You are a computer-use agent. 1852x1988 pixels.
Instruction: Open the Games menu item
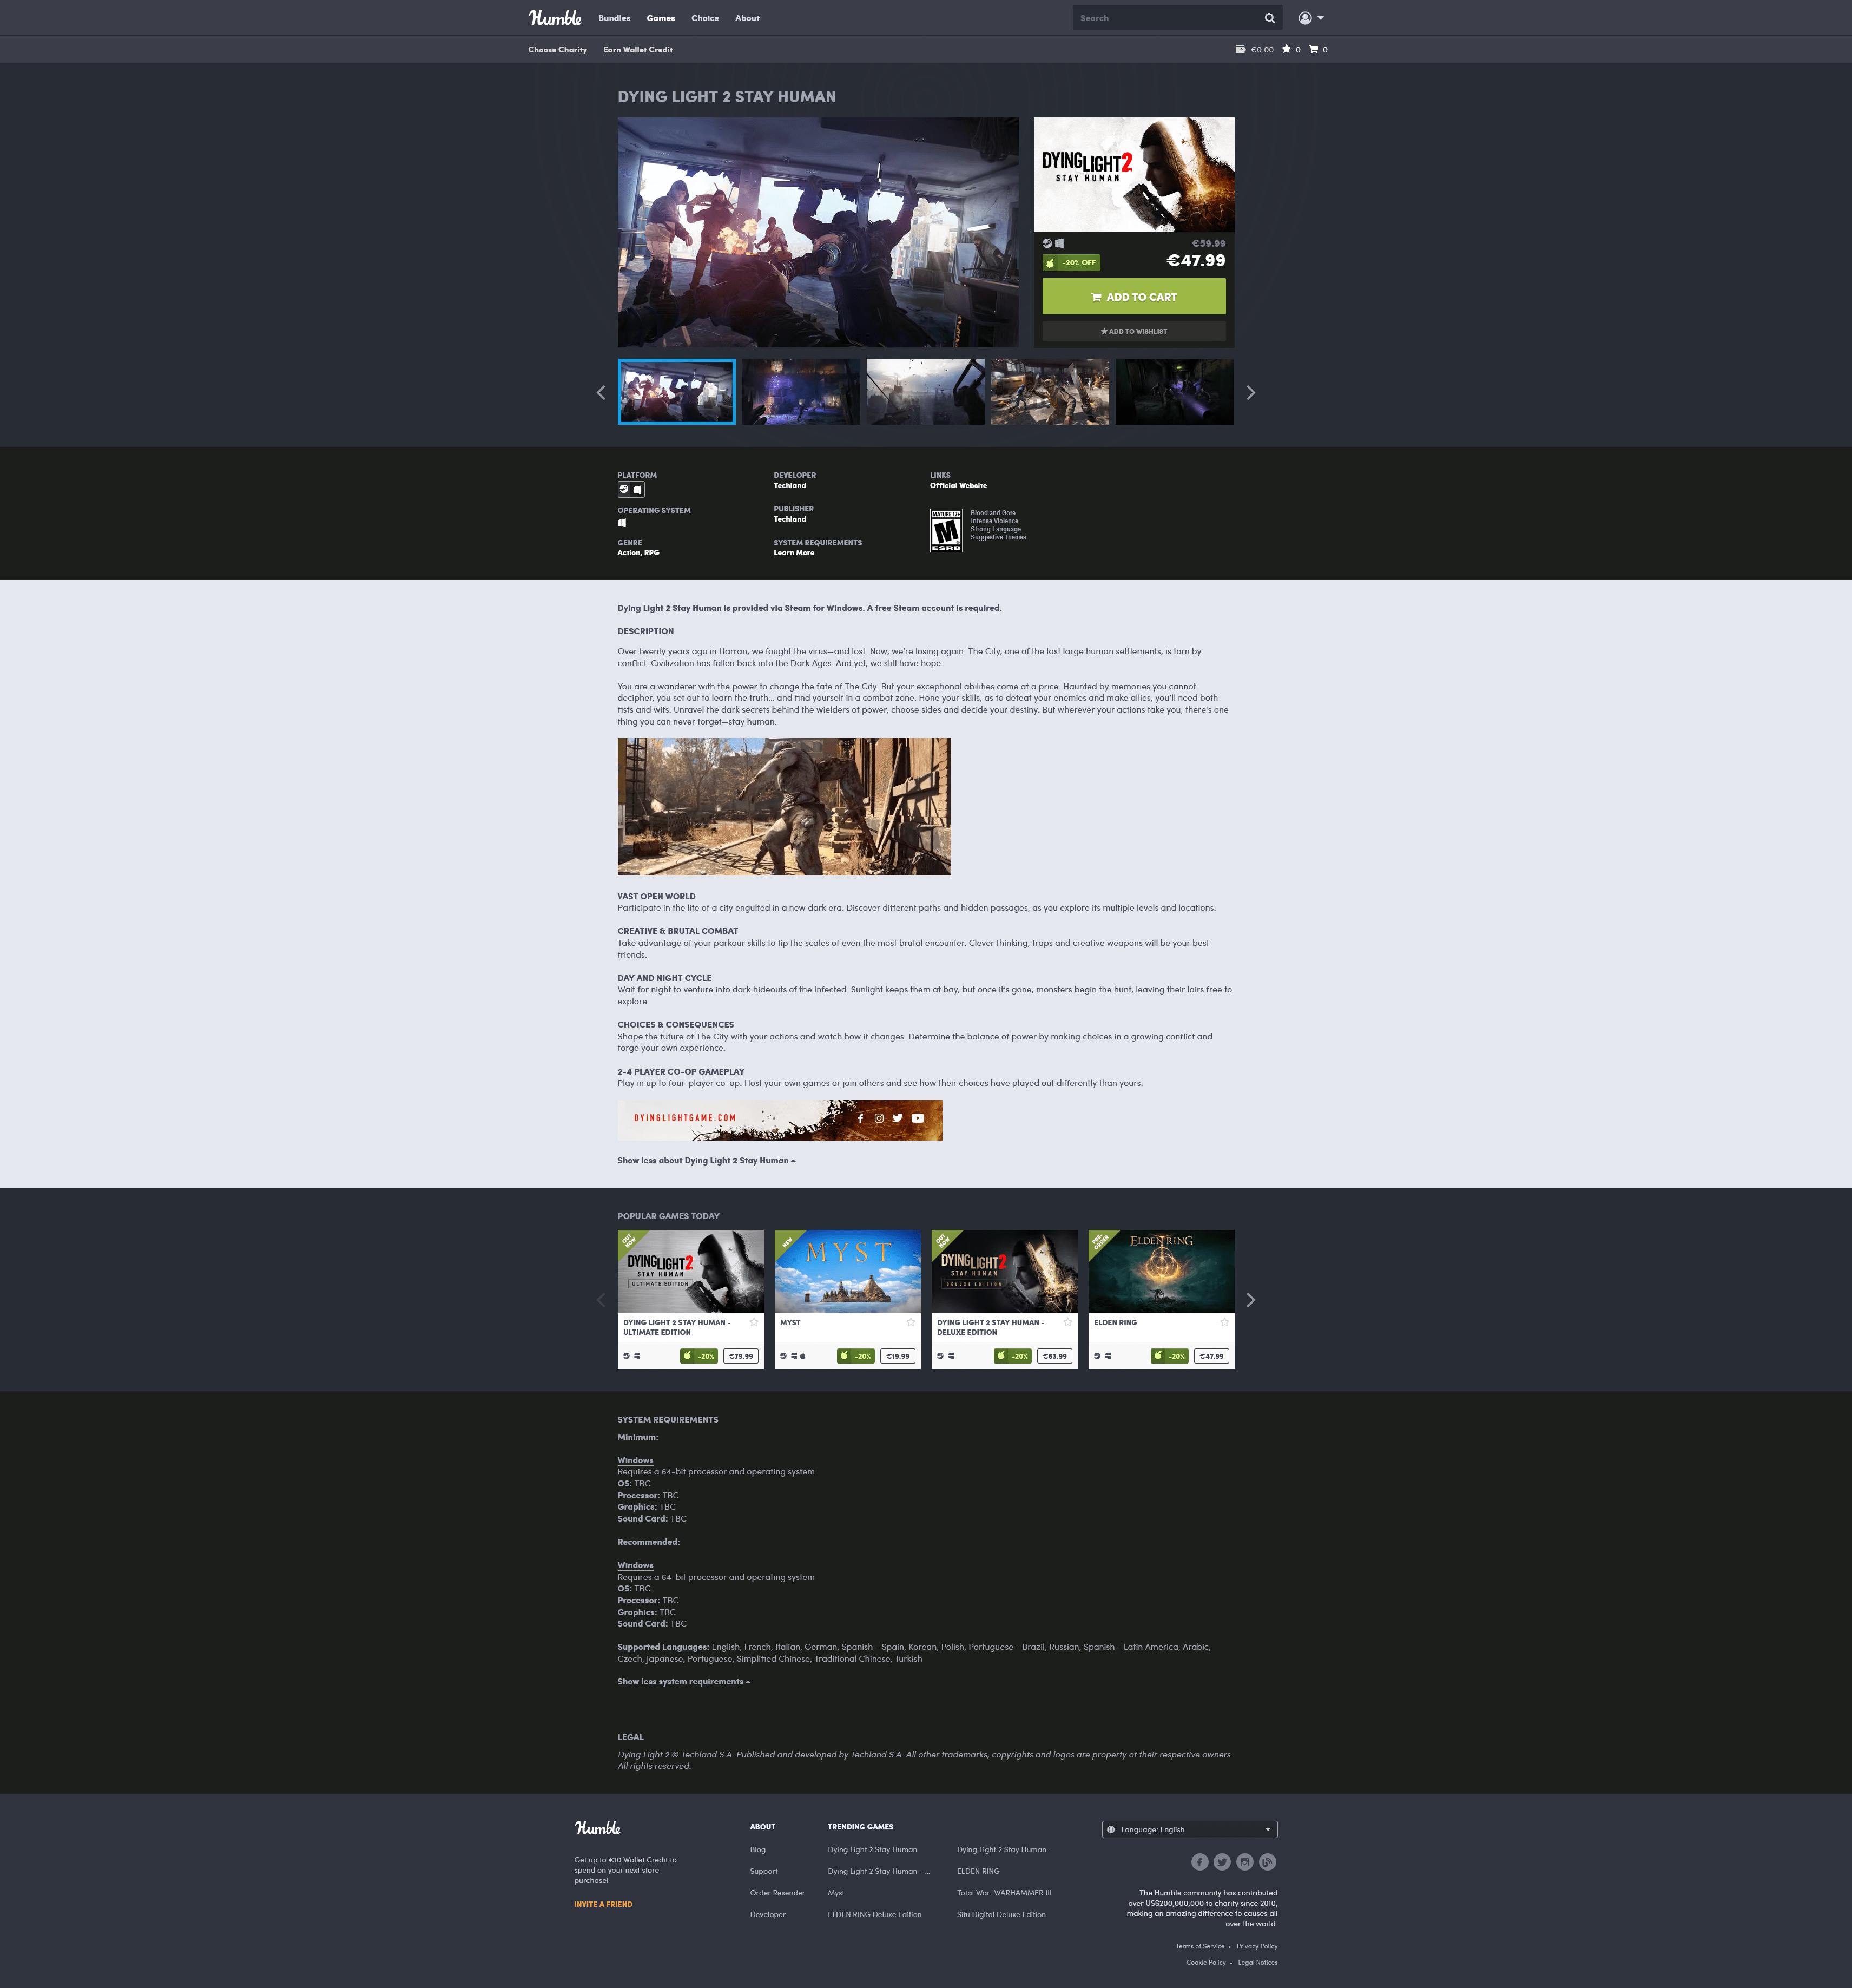coord(661,18)
